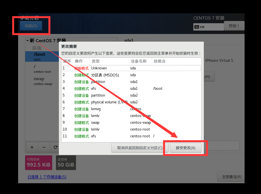Select the /boot mount point entry
261x194 pixels.
pos(40,56)
